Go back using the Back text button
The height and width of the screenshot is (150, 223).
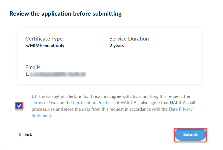28,134
